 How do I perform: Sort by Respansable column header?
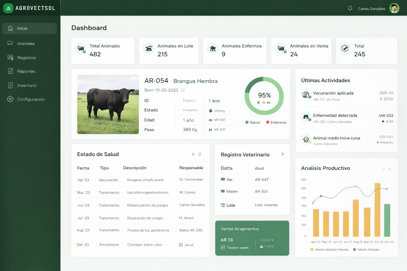point(191,168)
